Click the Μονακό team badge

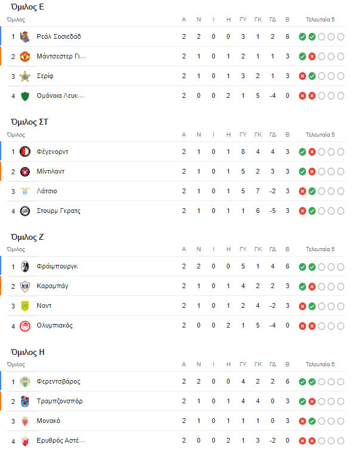(24, 421)
